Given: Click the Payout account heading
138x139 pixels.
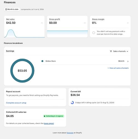Looking at the screenshot, I should coord(13,91).
